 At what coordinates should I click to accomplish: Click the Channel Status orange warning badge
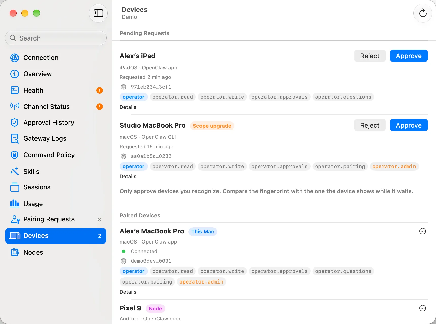coord(100,107)
